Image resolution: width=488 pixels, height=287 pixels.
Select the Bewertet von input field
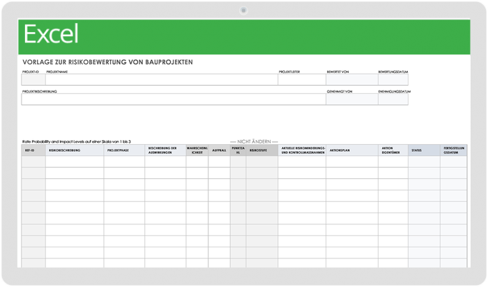(x=352, y=79)
